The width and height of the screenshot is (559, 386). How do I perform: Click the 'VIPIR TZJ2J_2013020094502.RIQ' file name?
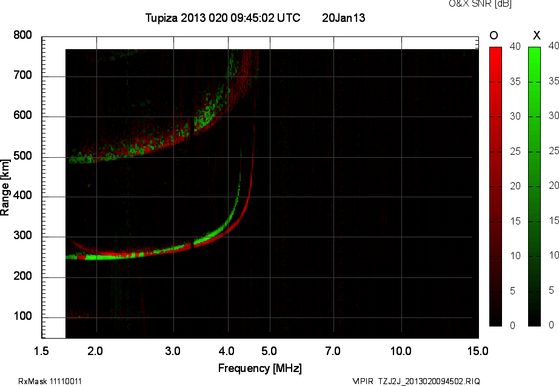[416, 381]
